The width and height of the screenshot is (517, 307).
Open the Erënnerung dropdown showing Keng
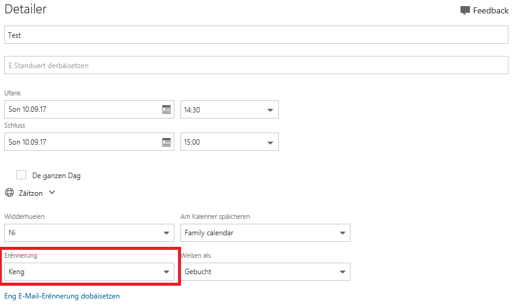[x=89, y=272]
